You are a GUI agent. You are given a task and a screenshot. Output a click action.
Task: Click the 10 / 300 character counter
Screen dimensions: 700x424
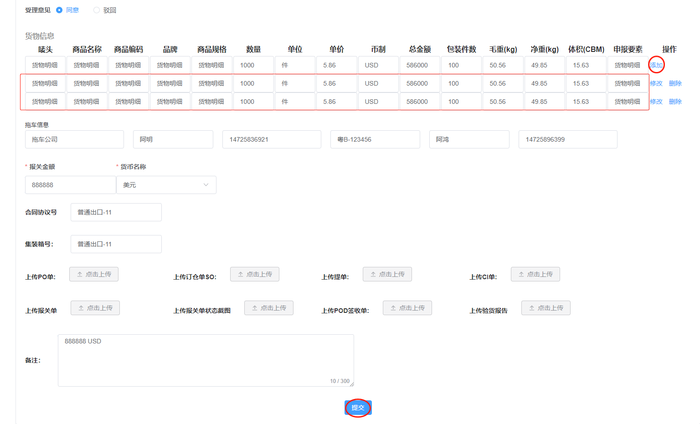[340, 381]
